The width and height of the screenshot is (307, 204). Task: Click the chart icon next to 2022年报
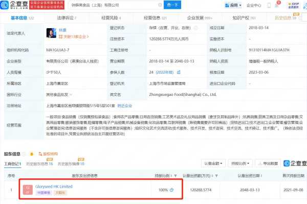pos(179,72)
